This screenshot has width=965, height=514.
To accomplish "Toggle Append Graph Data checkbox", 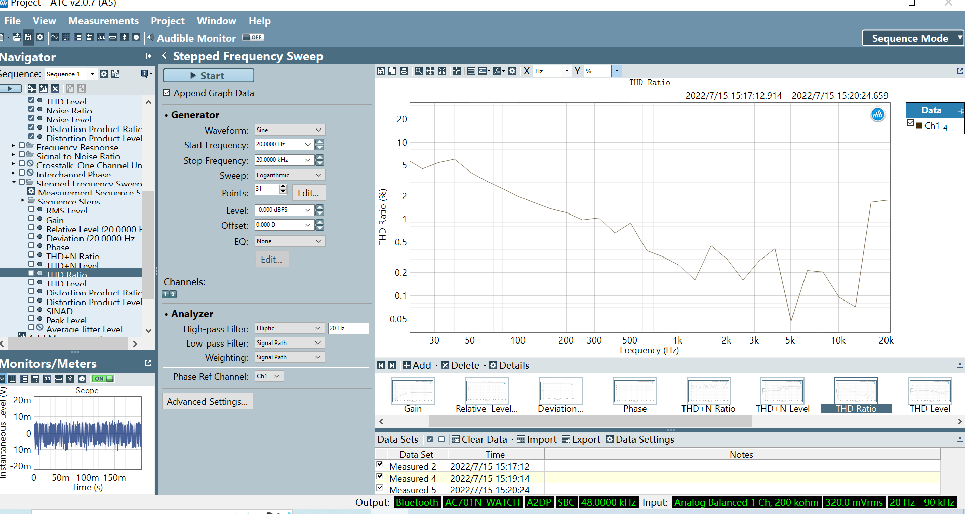I will 167,93.
